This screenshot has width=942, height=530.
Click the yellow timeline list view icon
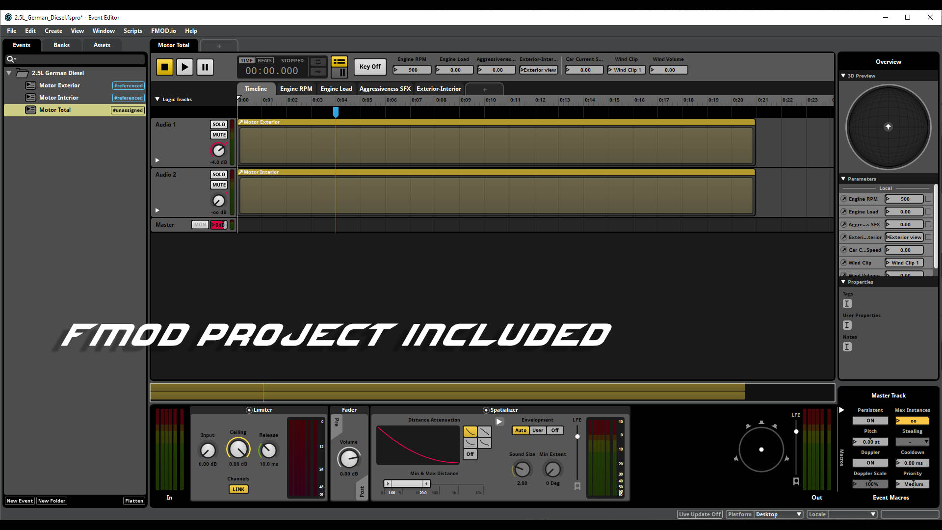tap(339, 61)
